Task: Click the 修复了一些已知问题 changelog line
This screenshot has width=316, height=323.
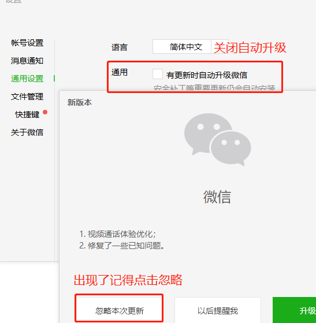Action: tap(122, 246)
